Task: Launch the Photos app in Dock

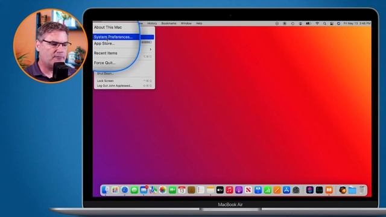Action: click(x=163, y=190)
